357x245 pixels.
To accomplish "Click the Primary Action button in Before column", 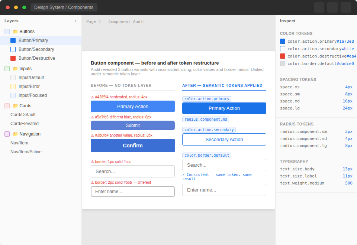I will click(x=133, y=107).
